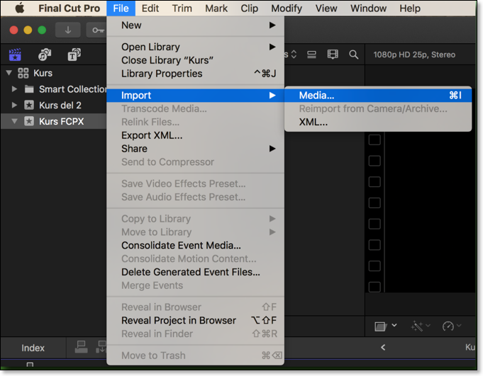Open the Photos and Audio sidebar

45,55
